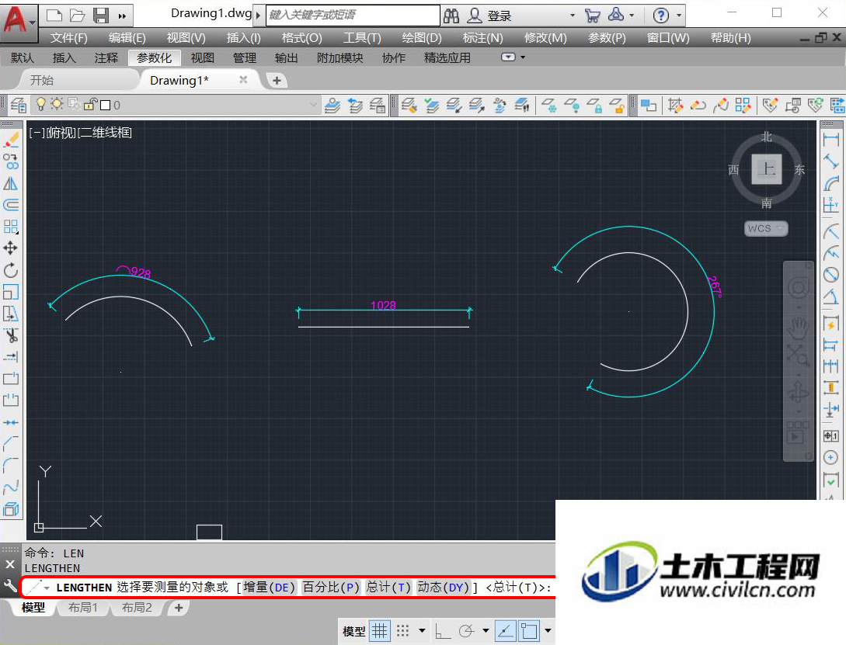Choose 增量(DE) command option
Viewport: 846px width, 645px height.
270,588
